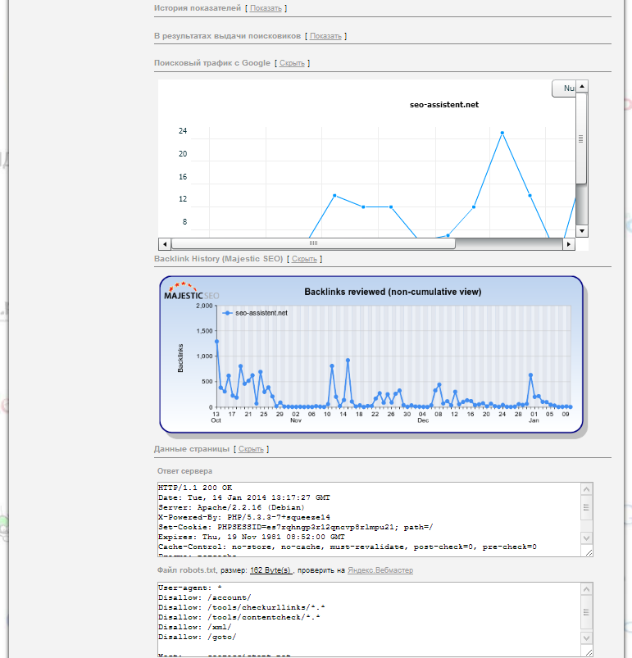
Task: Click Google traffic chart scroll-up arrow
Action: click(581, 86)
